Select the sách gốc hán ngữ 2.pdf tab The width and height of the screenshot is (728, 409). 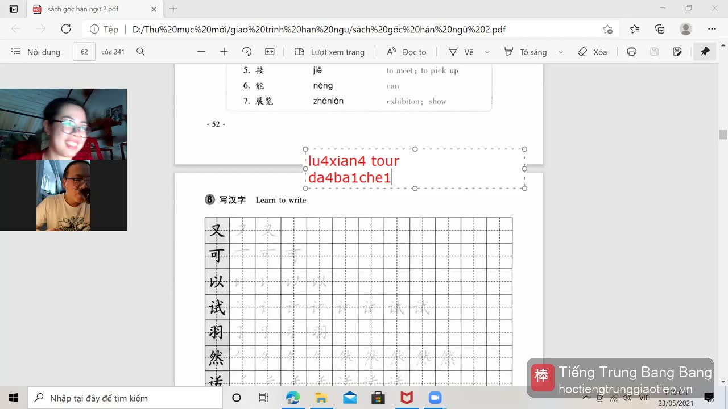click(94, 9)
